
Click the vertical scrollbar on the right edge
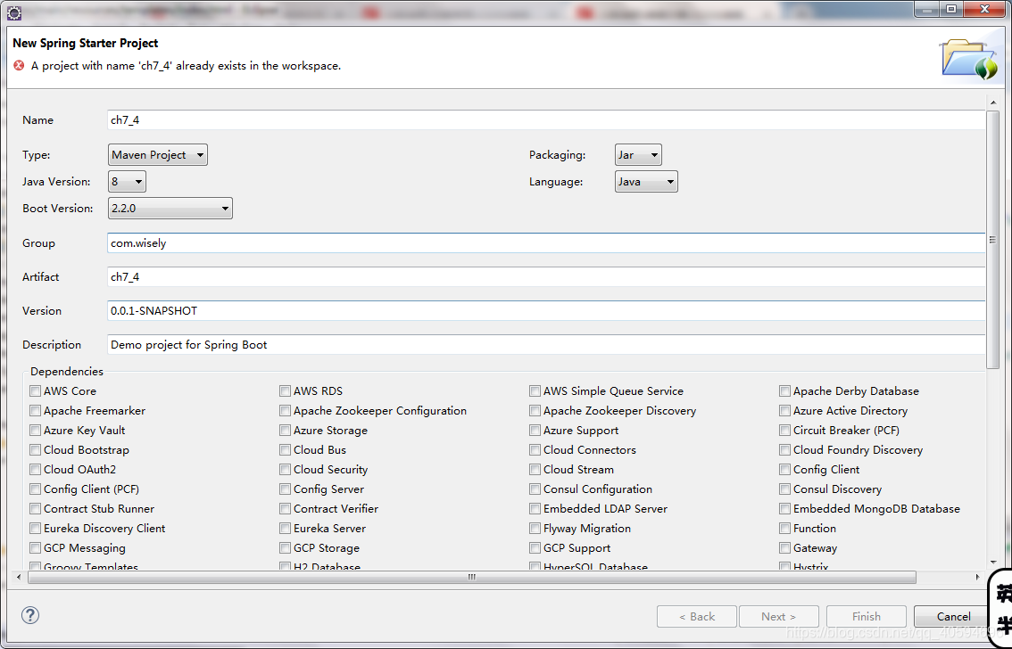[x=993, y=238]
